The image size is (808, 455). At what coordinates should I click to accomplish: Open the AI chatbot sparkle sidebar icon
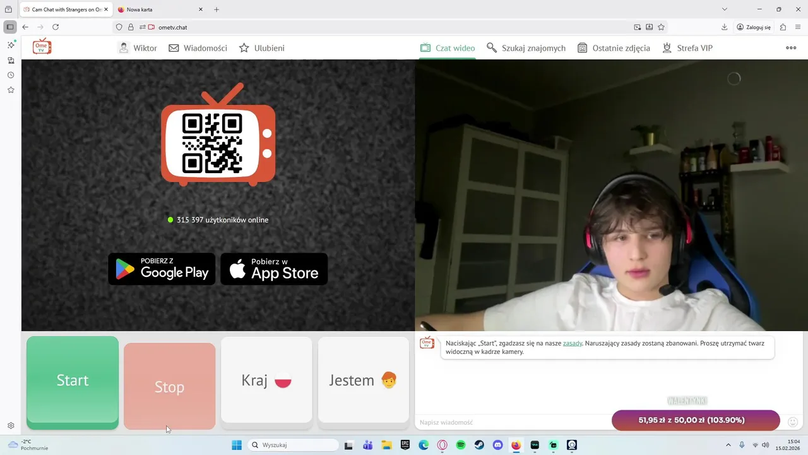point(11,45)
